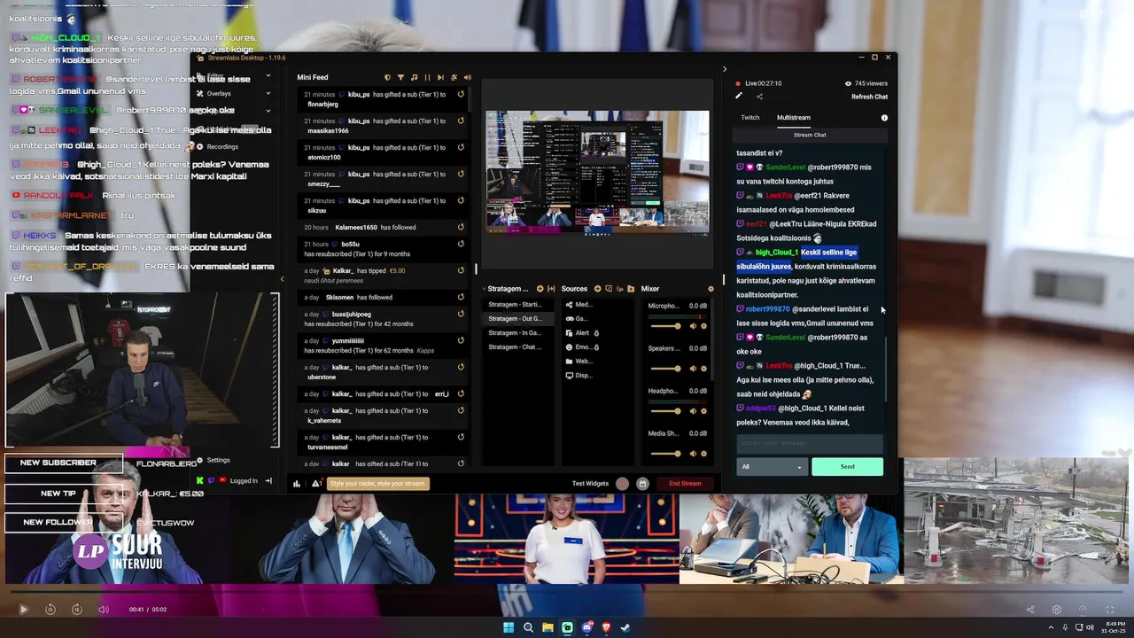This screenshot has width=1134, height=638.
Task: Adjust the Headphones volume slider
Action: tap(665, 411)
